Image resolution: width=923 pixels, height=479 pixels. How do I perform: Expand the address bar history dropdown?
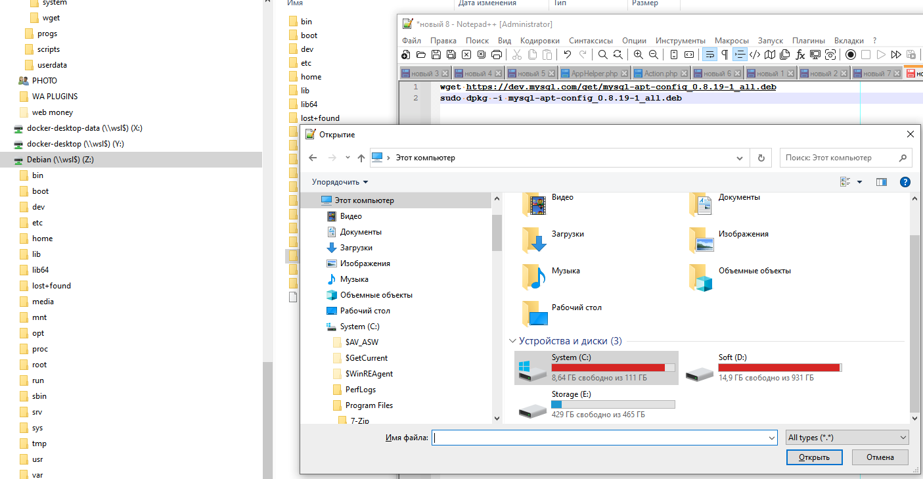pos(740,158)
